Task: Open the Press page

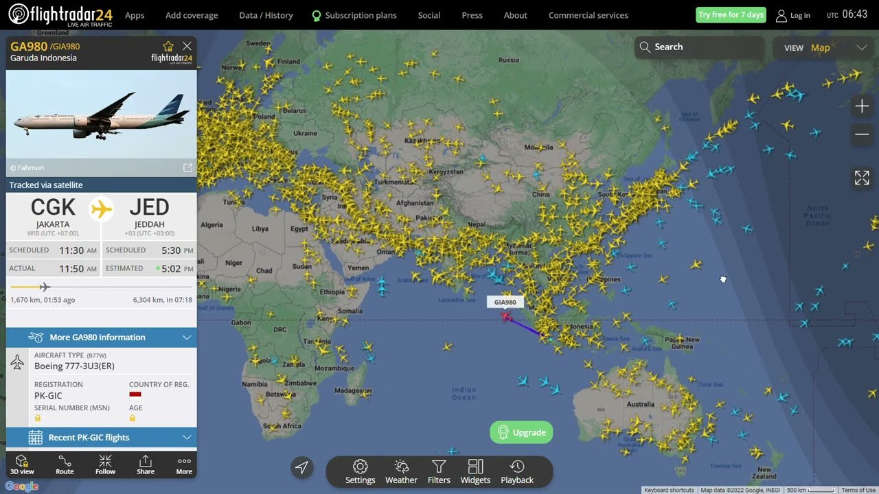Action: [472, 15]
